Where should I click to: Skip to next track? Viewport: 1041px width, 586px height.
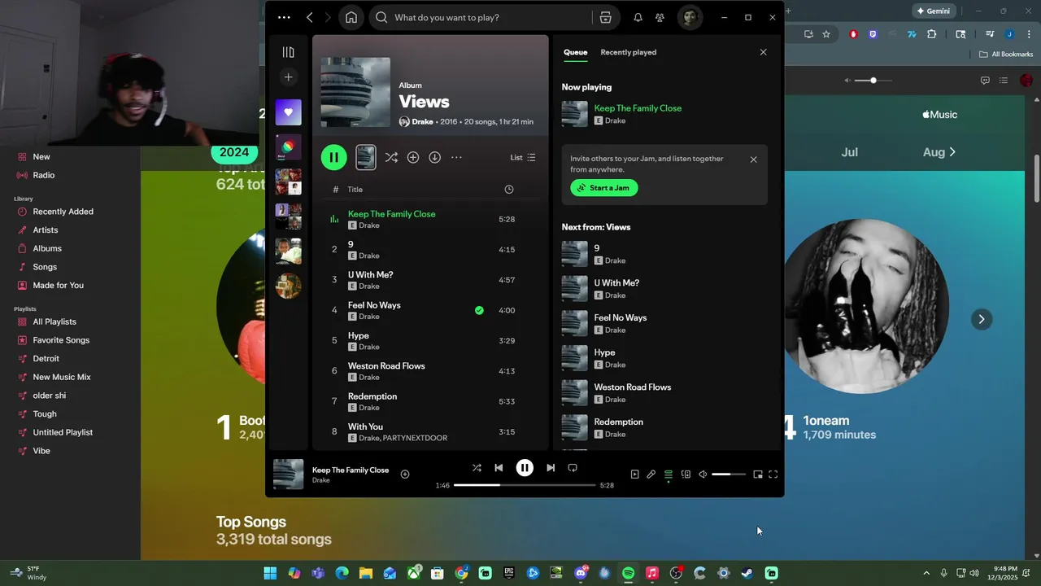[x=551, y=468]
